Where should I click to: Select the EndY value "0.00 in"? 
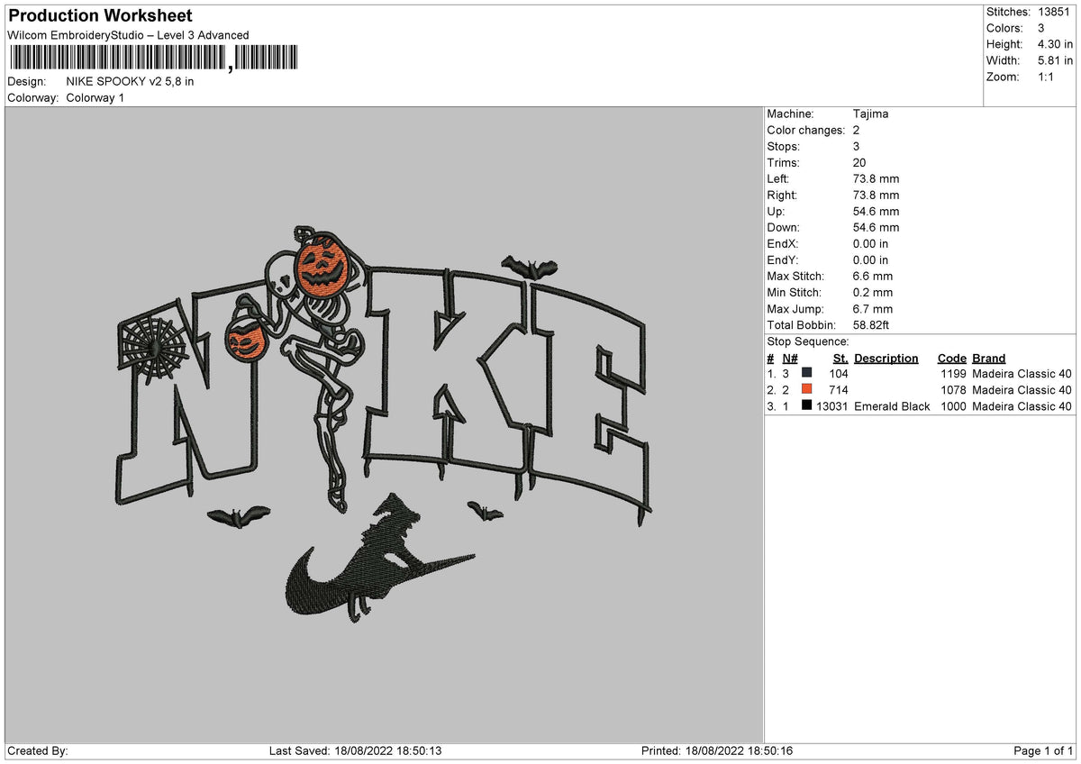coord(870,259)
